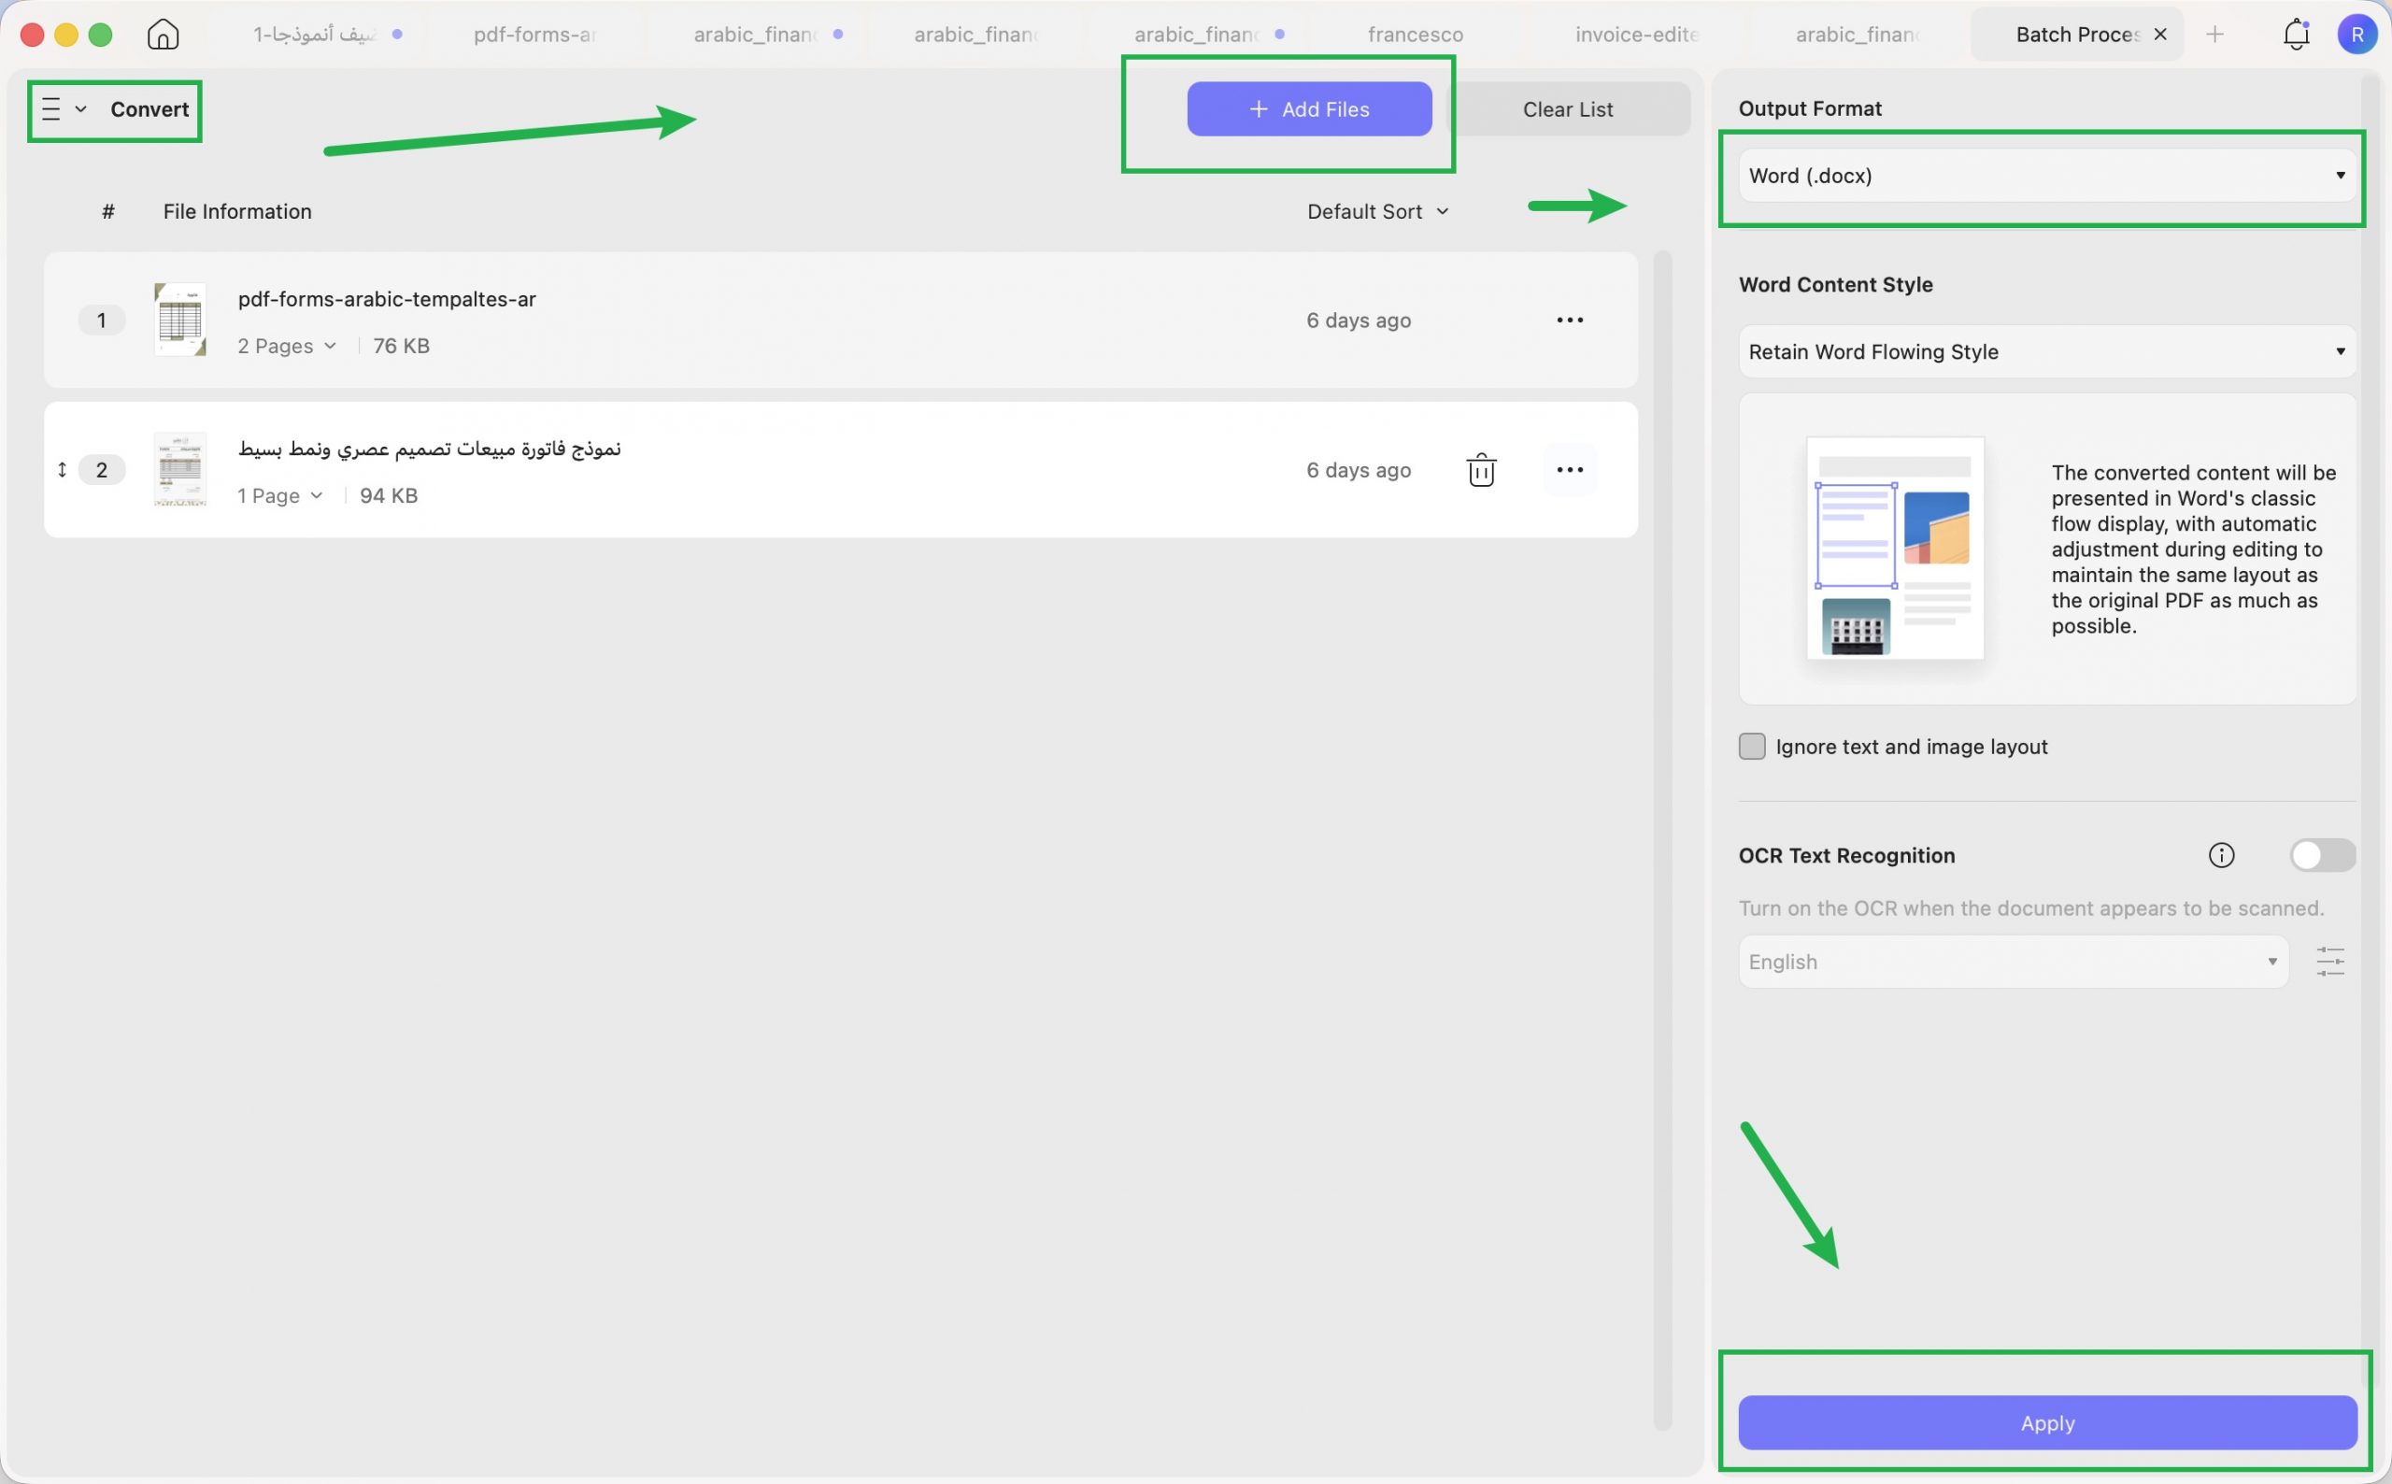
Task: Switch to the first Arabic-titled tab
Action: tap(316, 35)
